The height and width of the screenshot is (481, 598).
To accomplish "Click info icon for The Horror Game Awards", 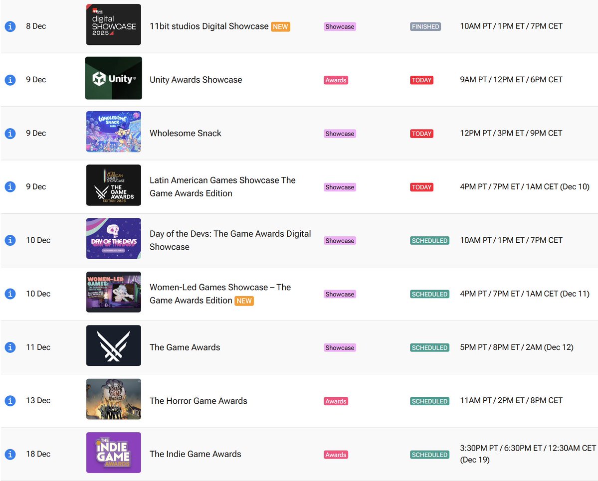I will point(10,401).
